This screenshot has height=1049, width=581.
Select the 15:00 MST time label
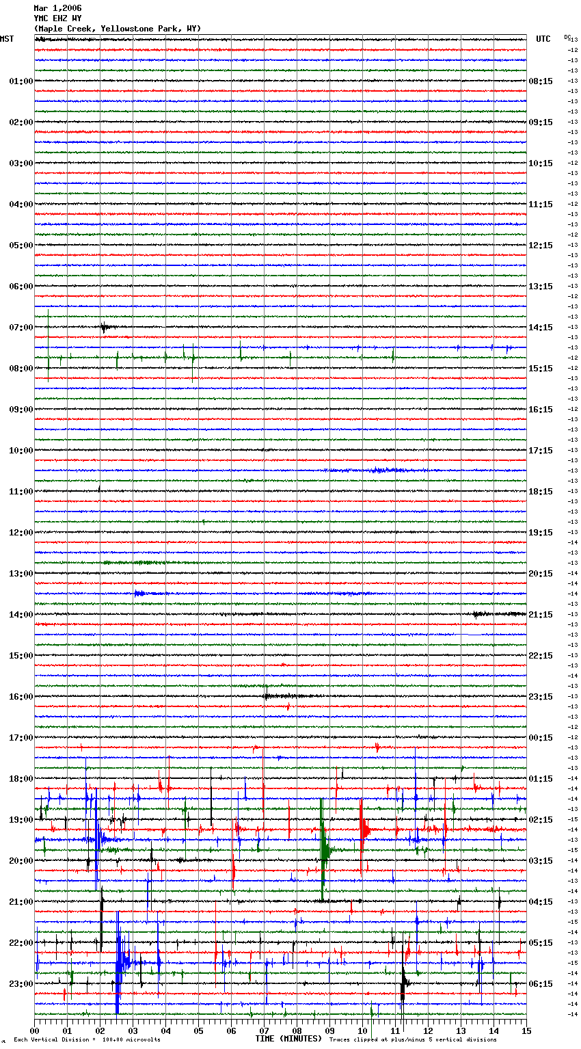point(21,656)
